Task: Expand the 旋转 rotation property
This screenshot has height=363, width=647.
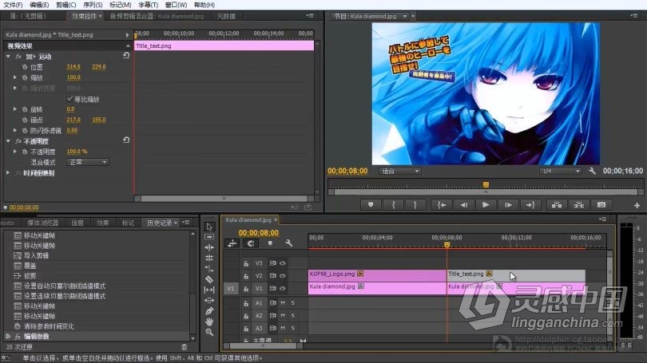Action: click(15, 109)
